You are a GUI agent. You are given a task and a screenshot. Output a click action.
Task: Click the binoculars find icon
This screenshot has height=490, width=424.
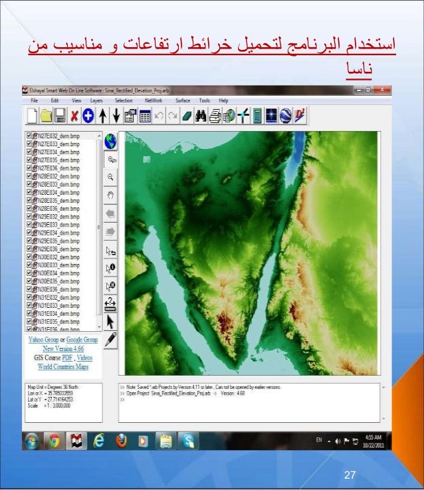tap(201, 116)
